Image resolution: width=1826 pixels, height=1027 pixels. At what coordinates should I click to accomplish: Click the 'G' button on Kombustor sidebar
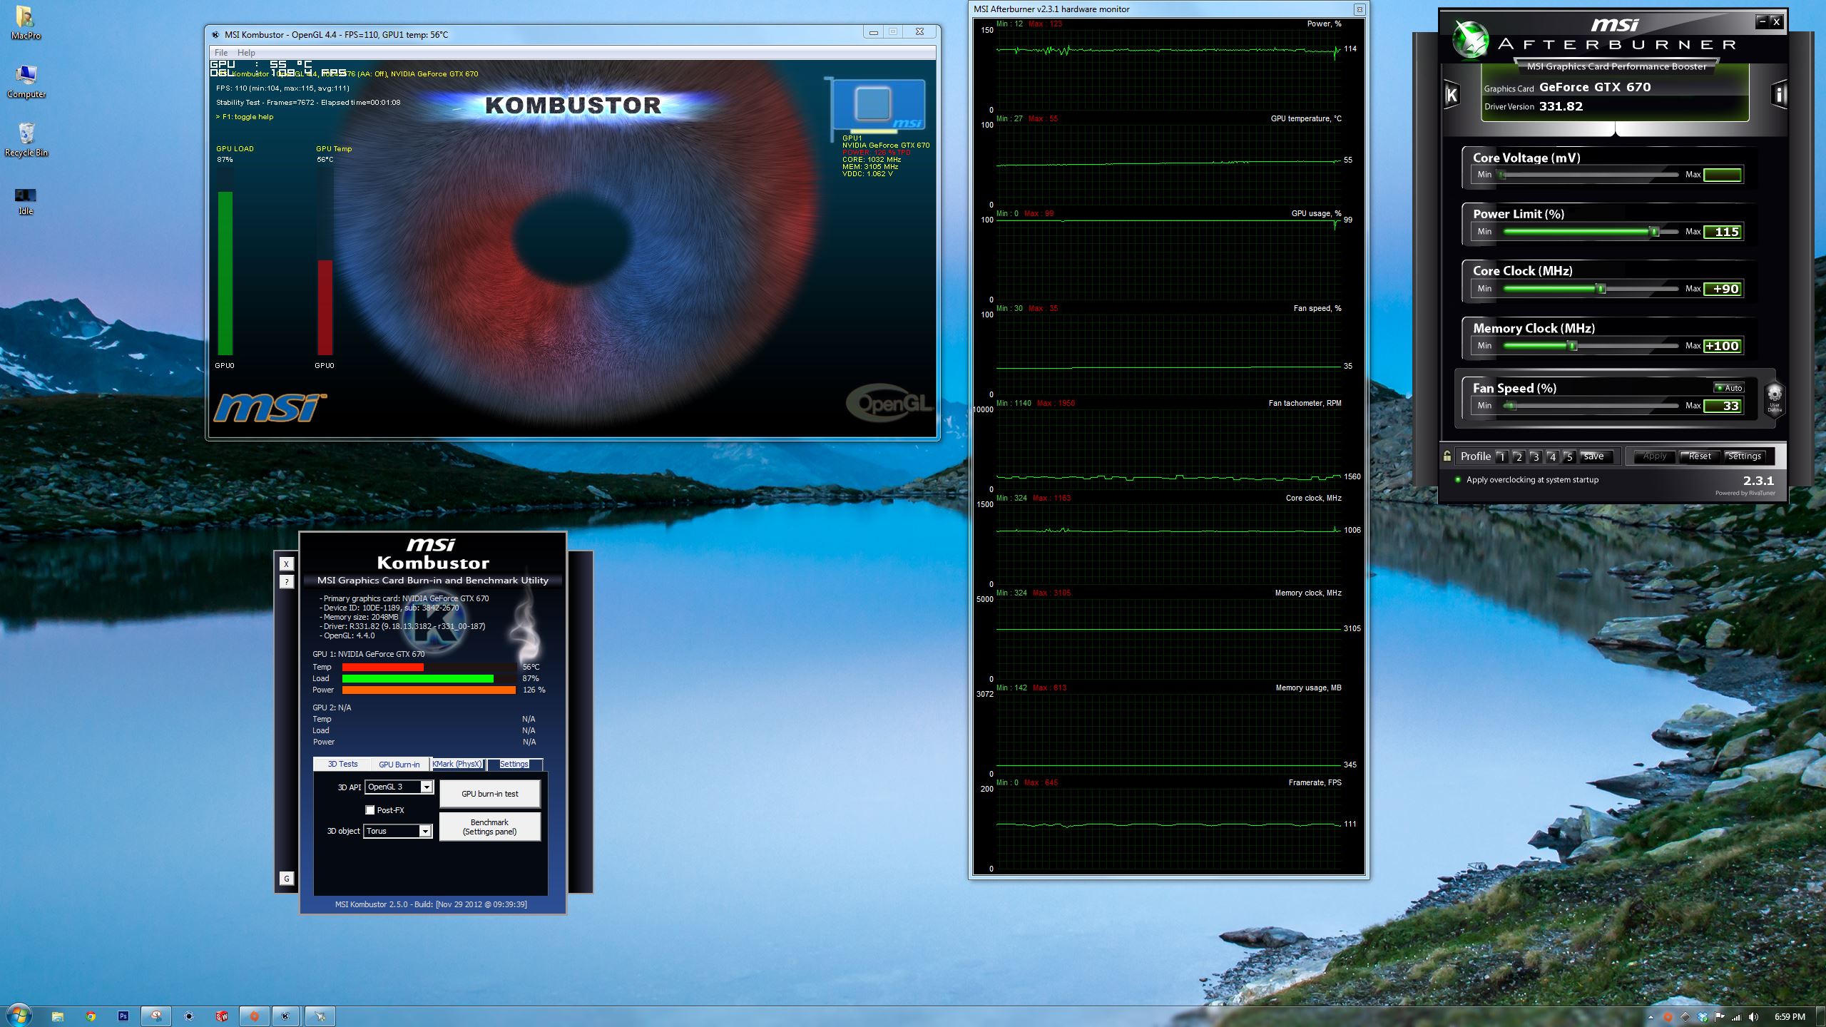coord(286,879)
